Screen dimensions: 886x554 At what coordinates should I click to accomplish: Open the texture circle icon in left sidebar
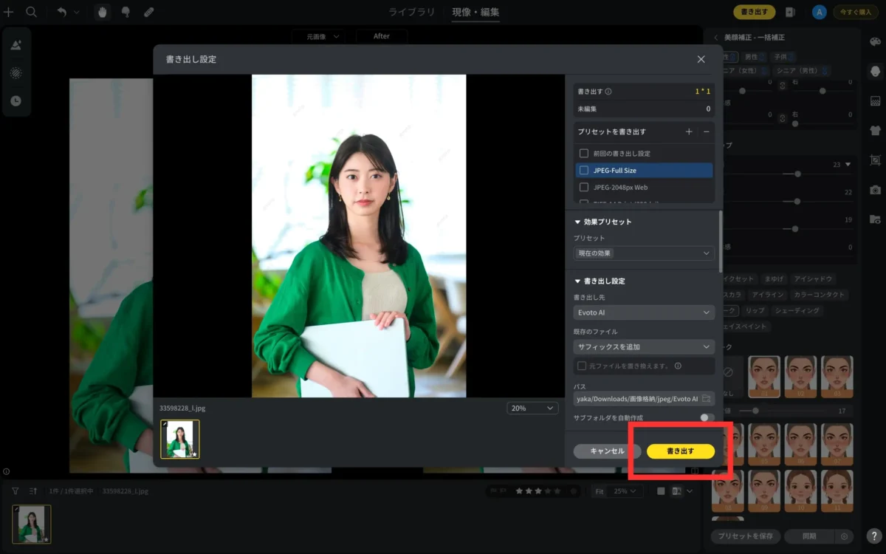coord(16,73)
